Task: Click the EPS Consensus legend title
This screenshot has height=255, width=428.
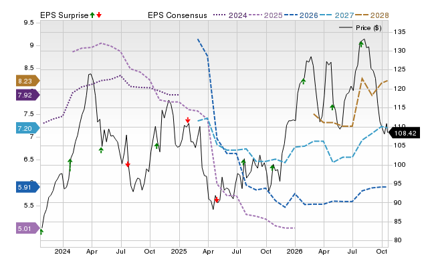Action: point(177,15)
